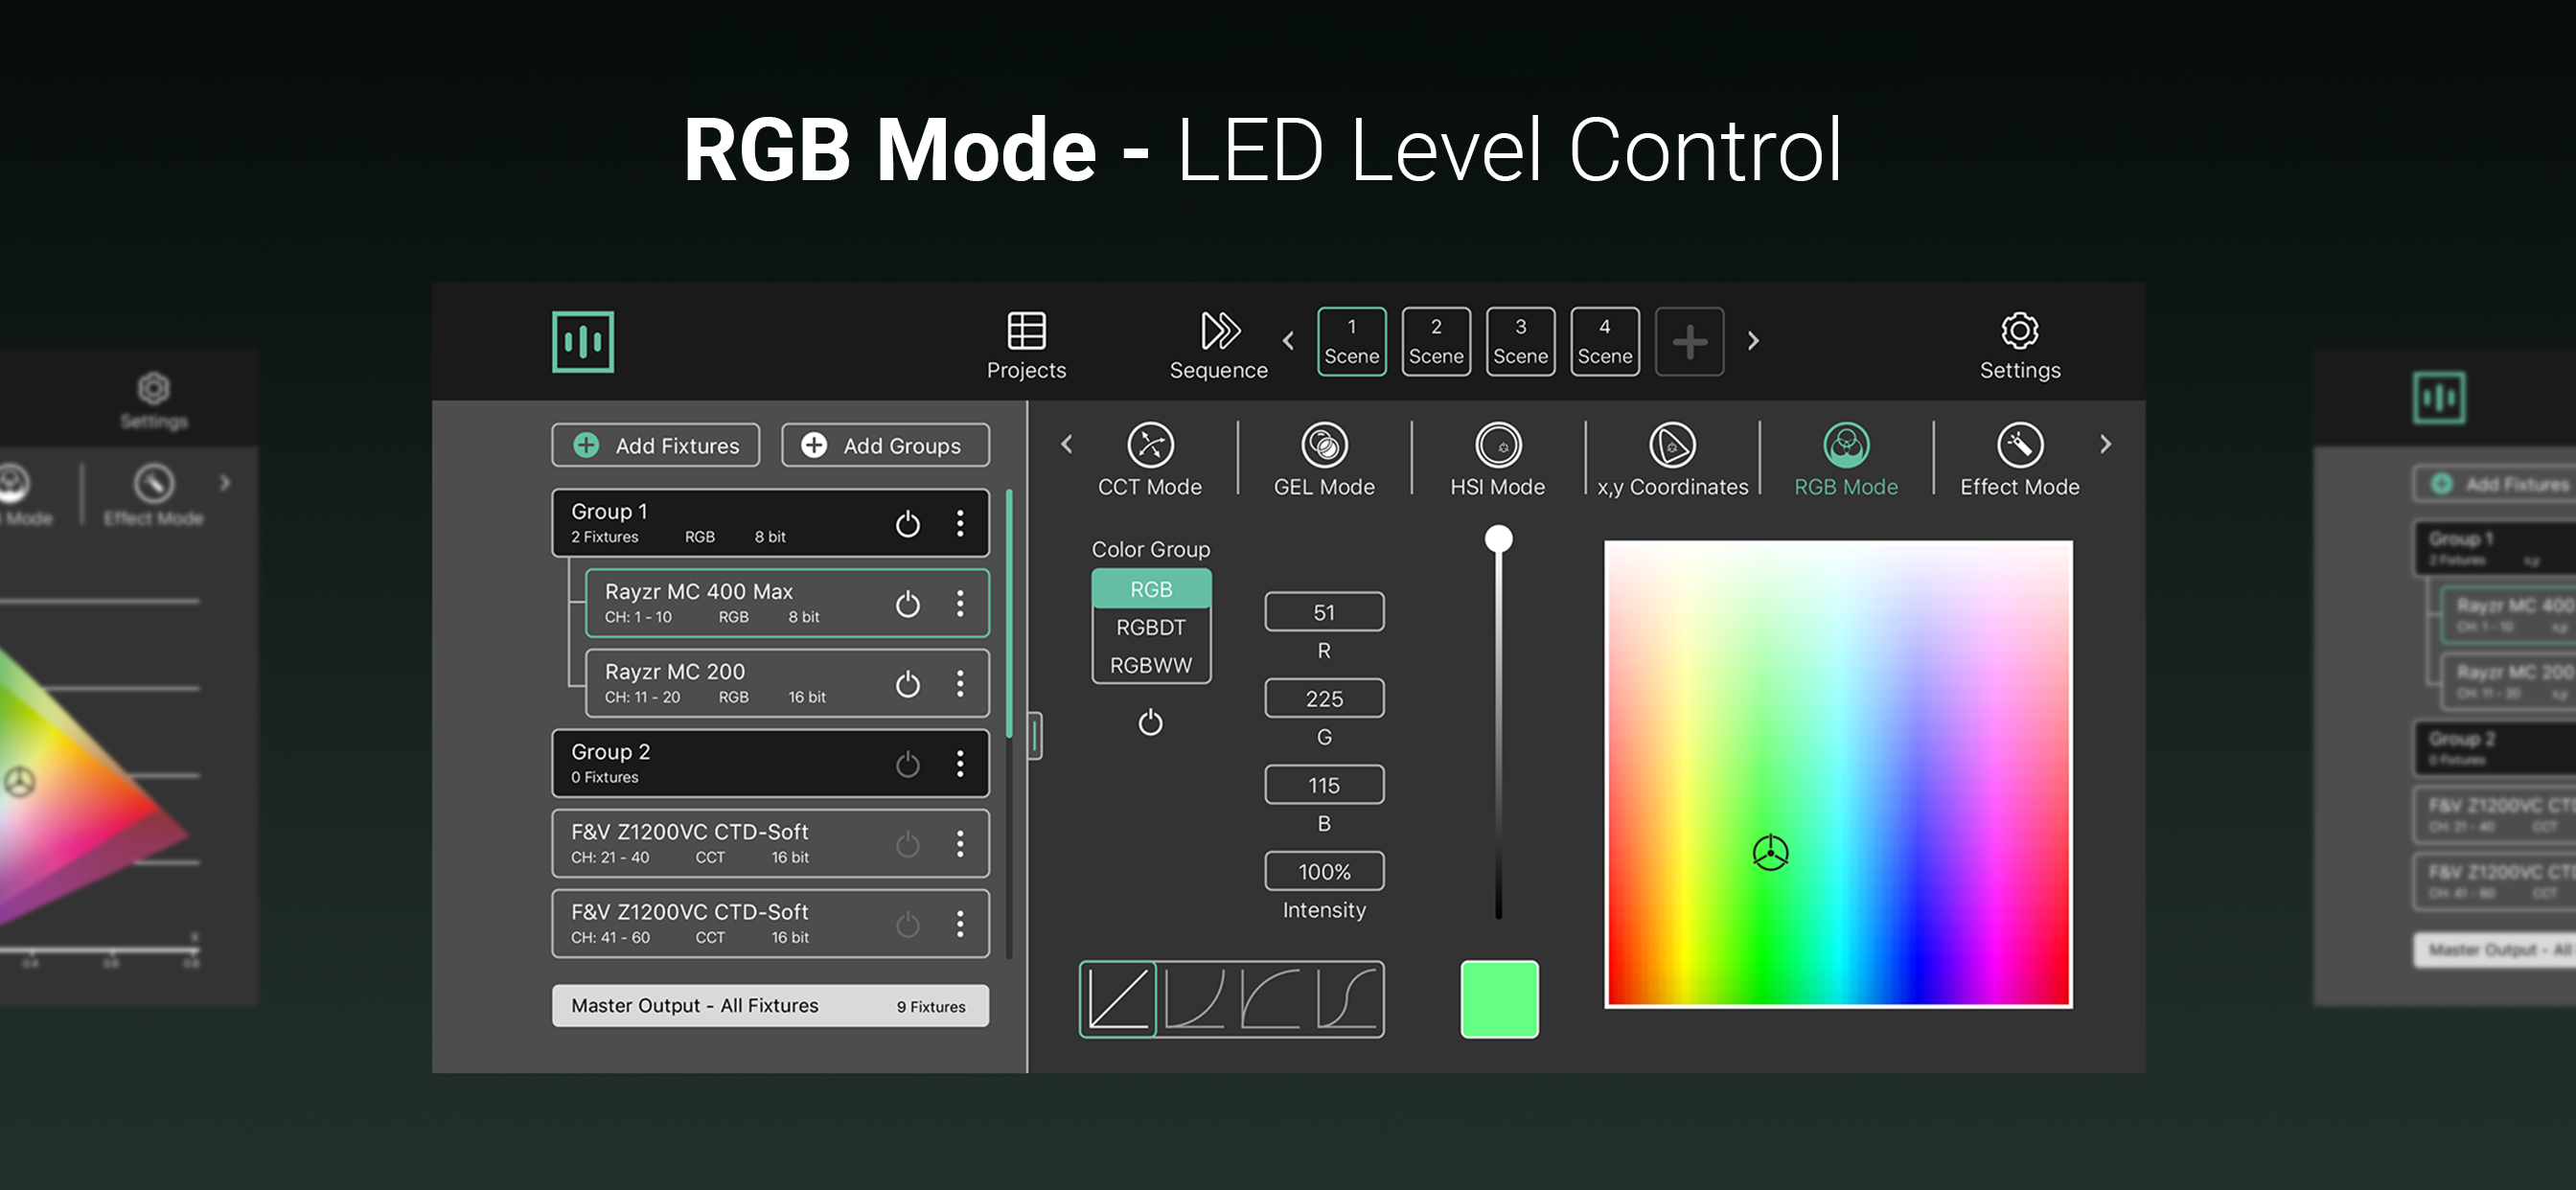Toggle power for CH: 21 - 40 fixture
This screenshot has height=1190, width=2576.
tap(907, 843)
